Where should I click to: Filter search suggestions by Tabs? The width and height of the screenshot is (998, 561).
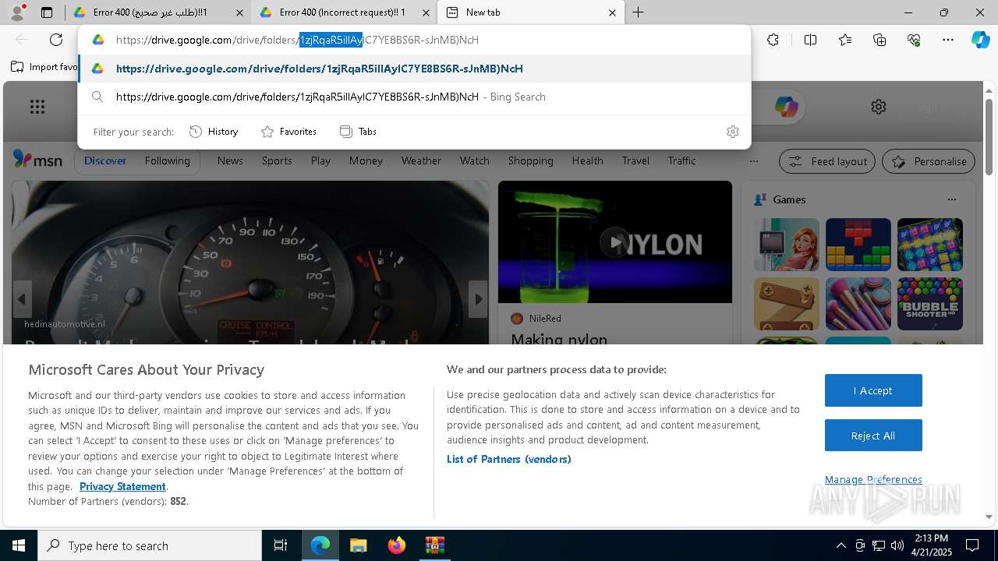pyautogui.click(x=358, y=132)
